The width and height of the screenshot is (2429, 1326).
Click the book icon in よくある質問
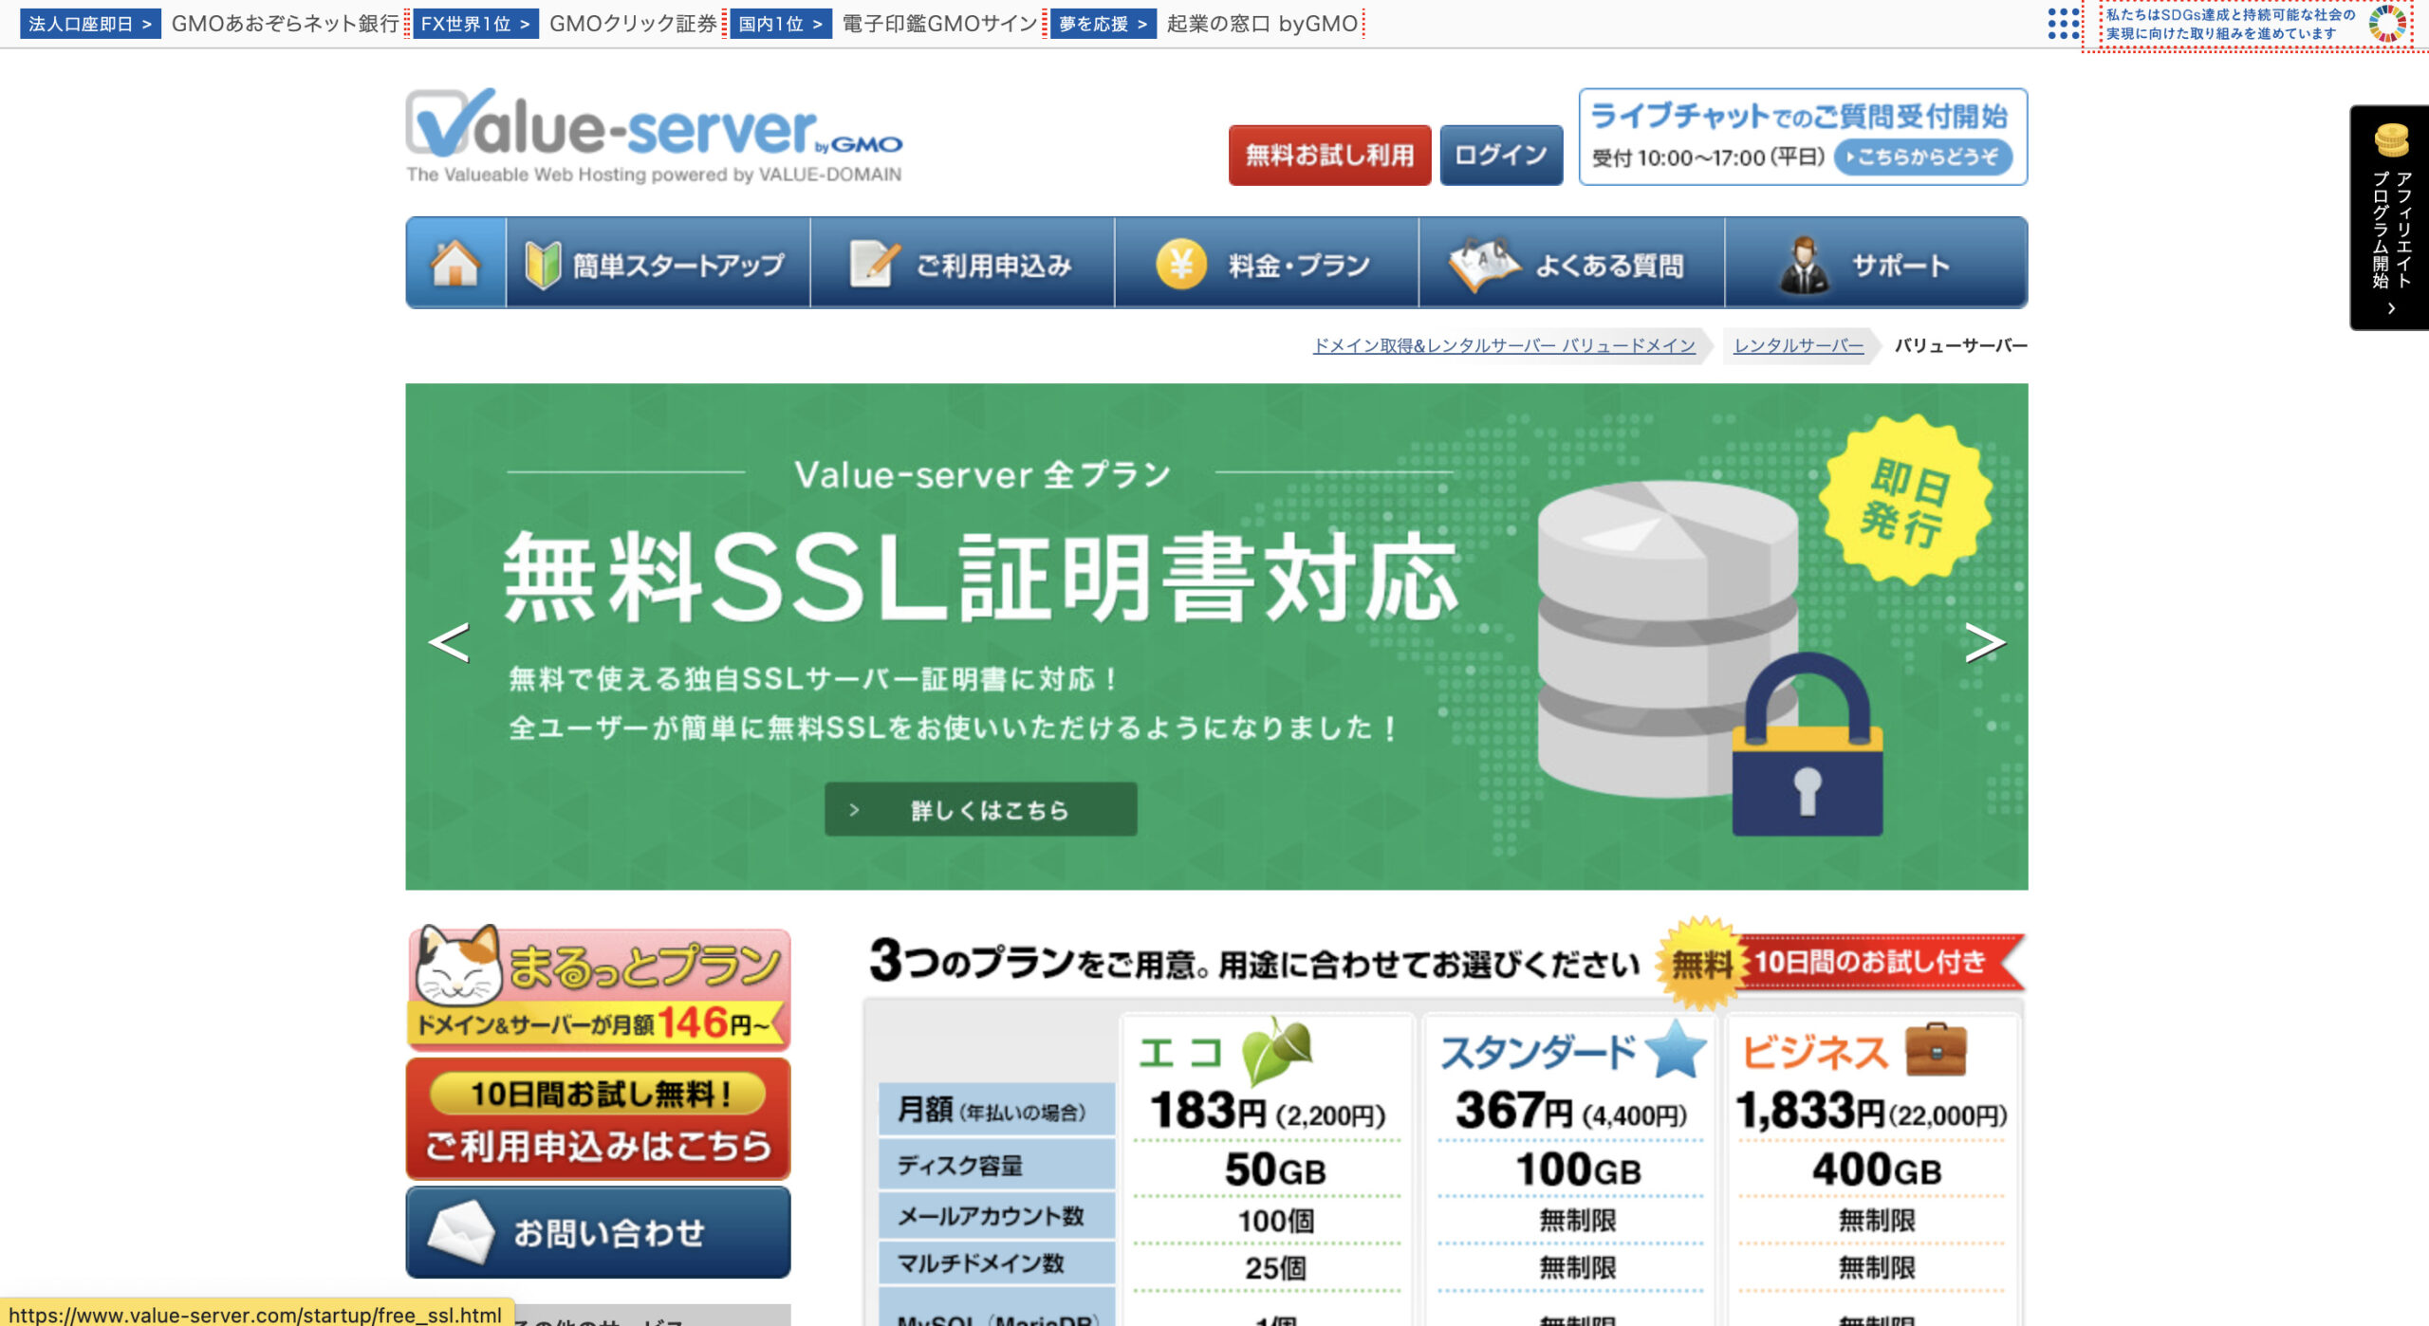[x=1484, y=263]
